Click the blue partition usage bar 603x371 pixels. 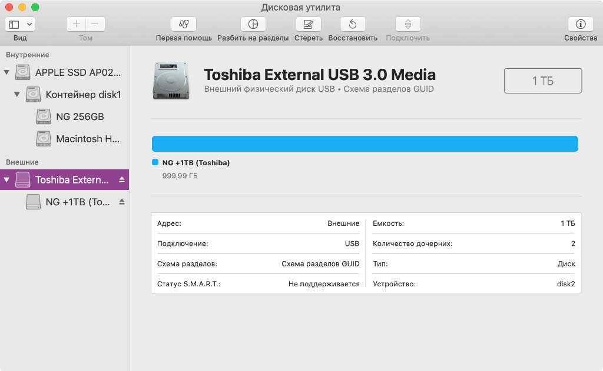pyautogui.click(x=365, y=143)
